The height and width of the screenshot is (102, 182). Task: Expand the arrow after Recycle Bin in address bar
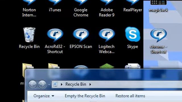click(90, 84)
